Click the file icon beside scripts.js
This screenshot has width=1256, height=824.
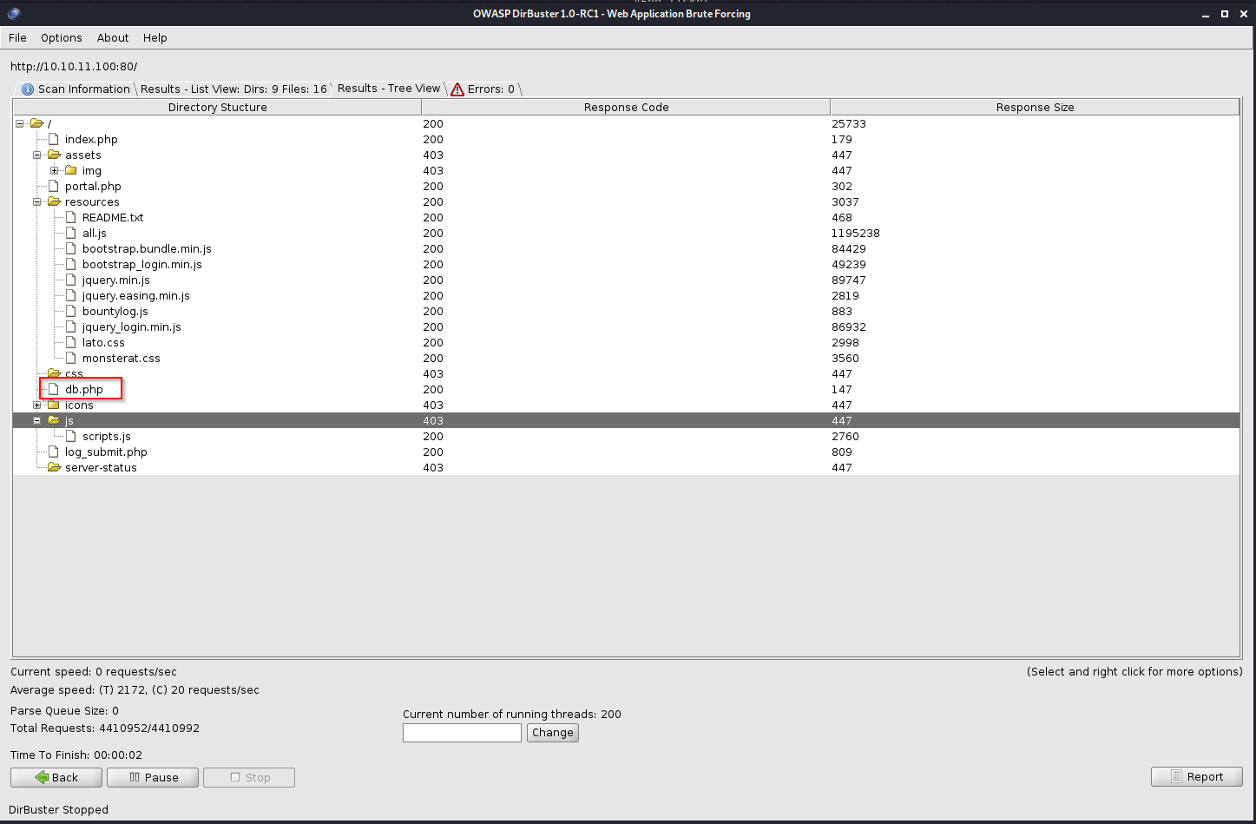(71, 437)
